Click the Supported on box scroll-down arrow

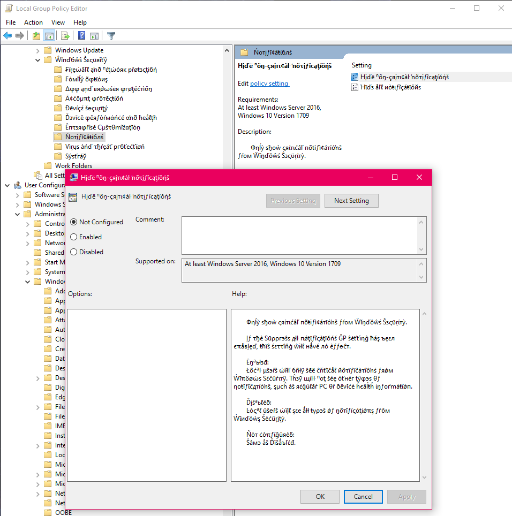pyautogui.click(x=421, y=277)
